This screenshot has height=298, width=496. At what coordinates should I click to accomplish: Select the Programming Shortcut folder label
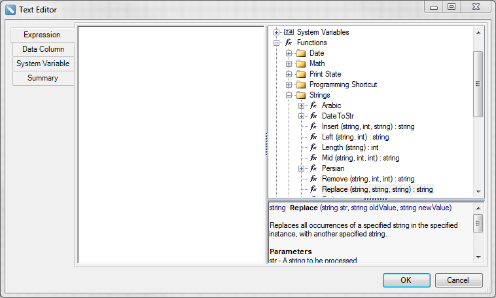(344, 84)
